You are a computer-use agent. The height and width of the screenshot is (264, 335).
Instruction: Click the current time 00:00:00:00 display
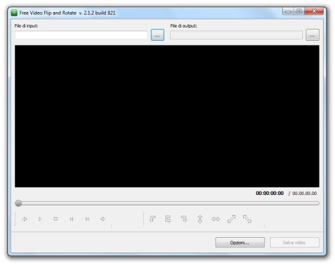pos(270,193)
